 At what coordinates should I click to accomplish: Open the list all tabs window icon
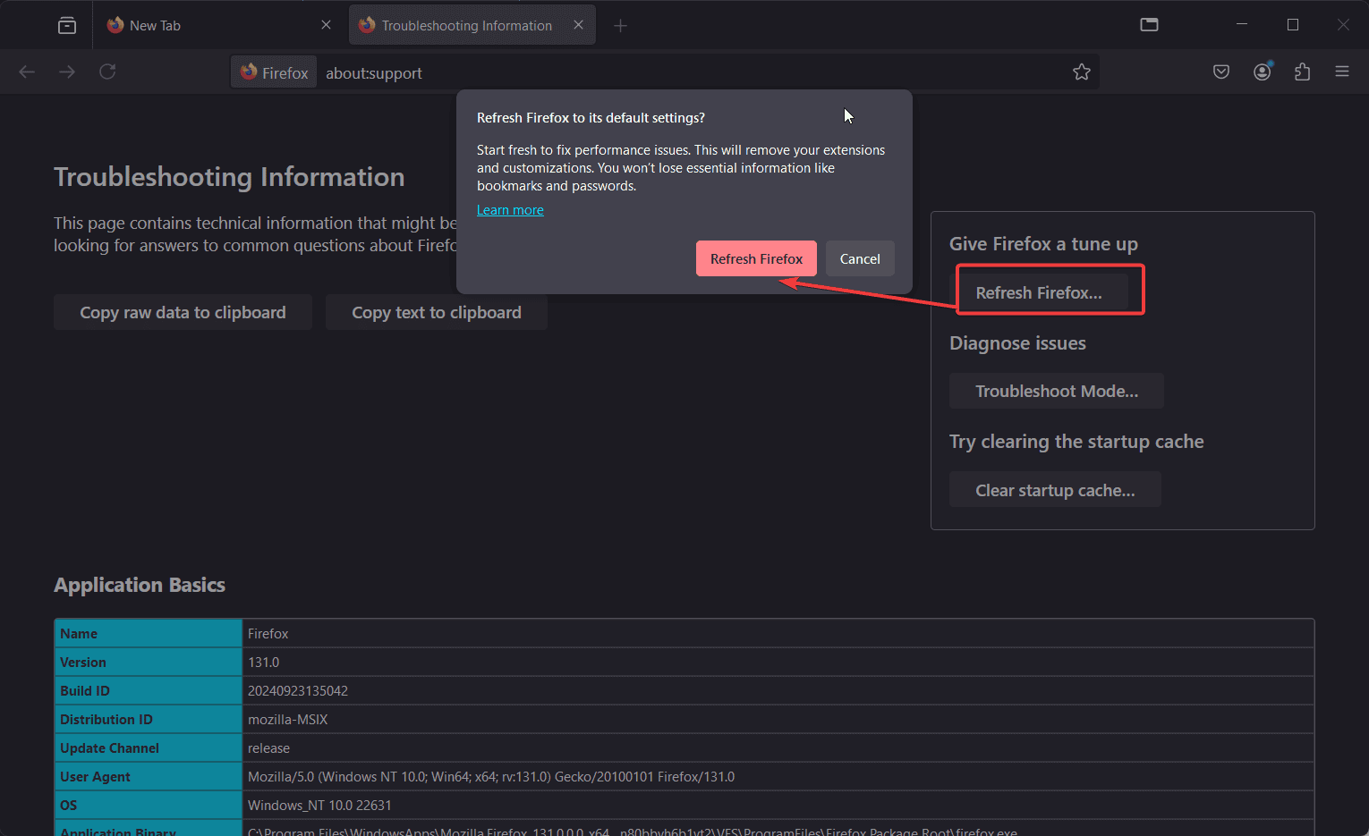click(x=1150, y=25)
